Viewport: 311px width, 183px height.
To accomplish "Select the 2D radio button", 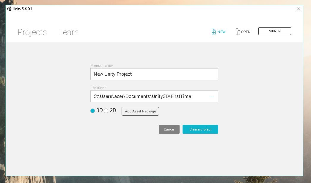I will coord(106,111).
